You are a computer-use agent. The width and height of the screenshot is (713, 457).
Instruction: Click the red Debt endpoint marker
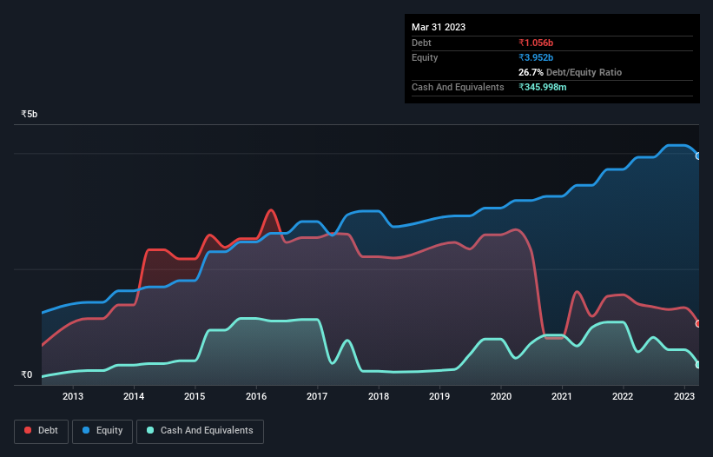[x=698, y=324]
